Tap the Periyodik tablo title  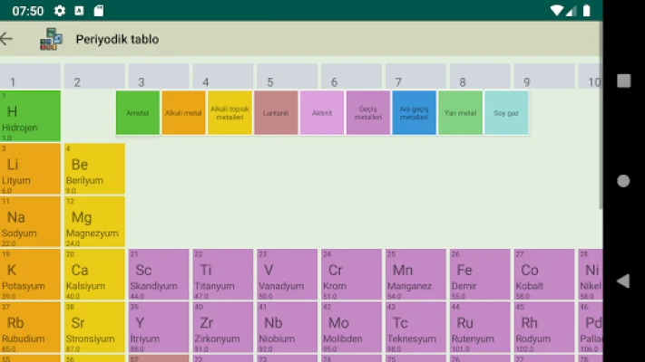pyautogui.click(x=117, y=40)
